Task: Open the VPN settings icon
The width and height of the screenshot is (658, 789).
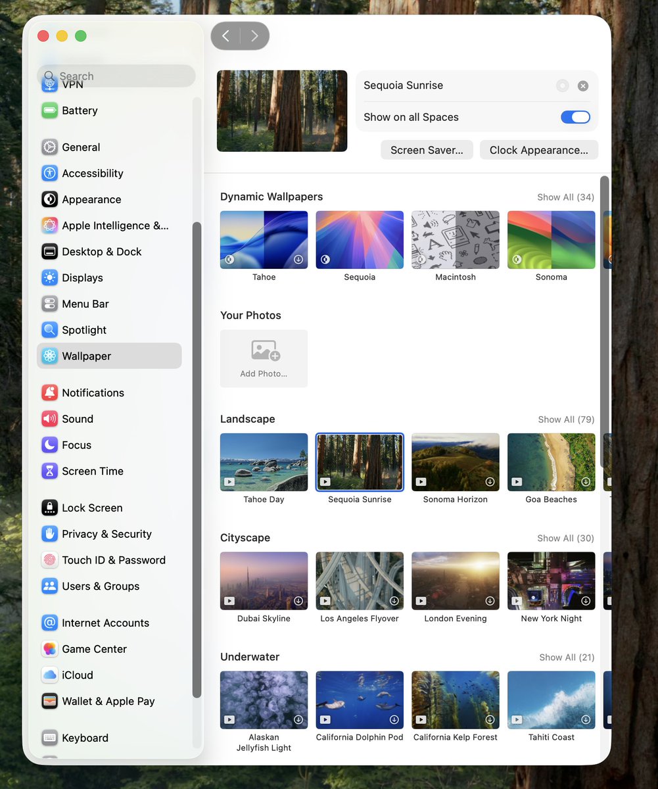Action: tap(50, 85)
